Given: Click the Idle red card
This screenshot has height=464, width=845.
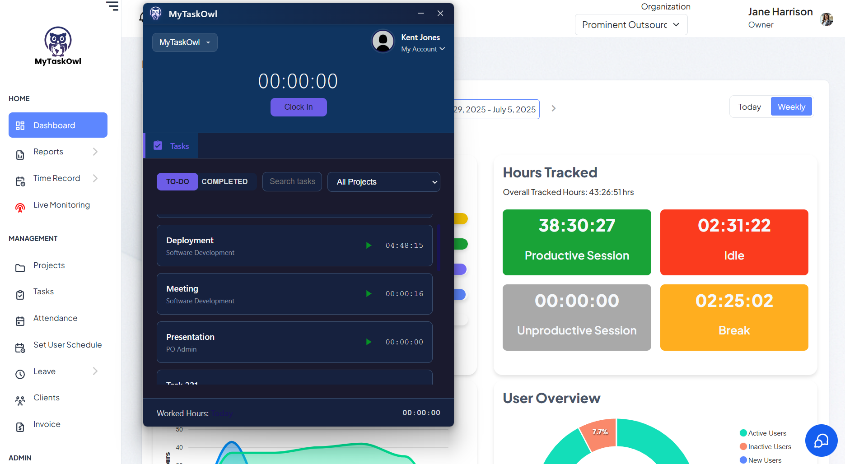Looking at the screenshot, I should (x=734, y=242).
